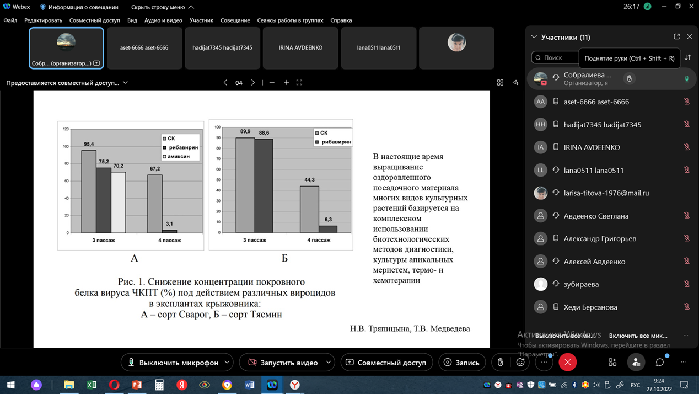The width and height of the screenshot is (699, 394).
Task: Unmute Александр Григорьев in the list
Action: [687, 238]
